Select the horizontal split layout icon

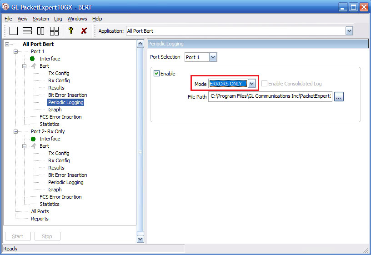(27, 31)
